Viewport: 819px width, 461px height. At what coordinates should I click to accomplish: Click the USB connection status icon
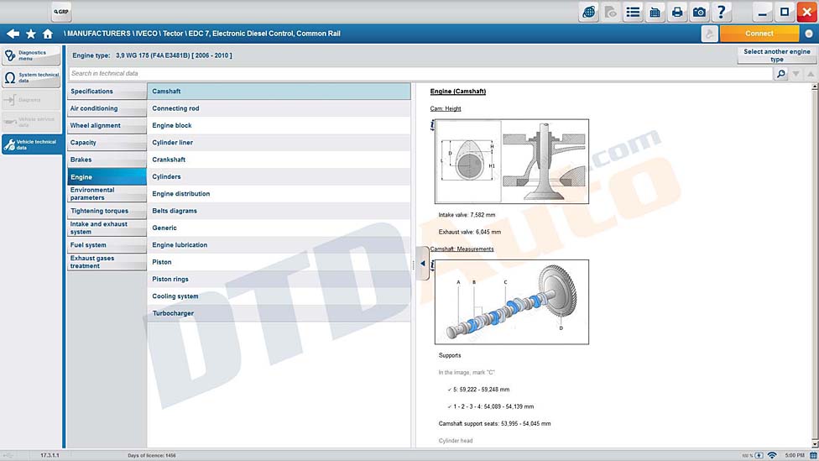click(x=8, y=455)
